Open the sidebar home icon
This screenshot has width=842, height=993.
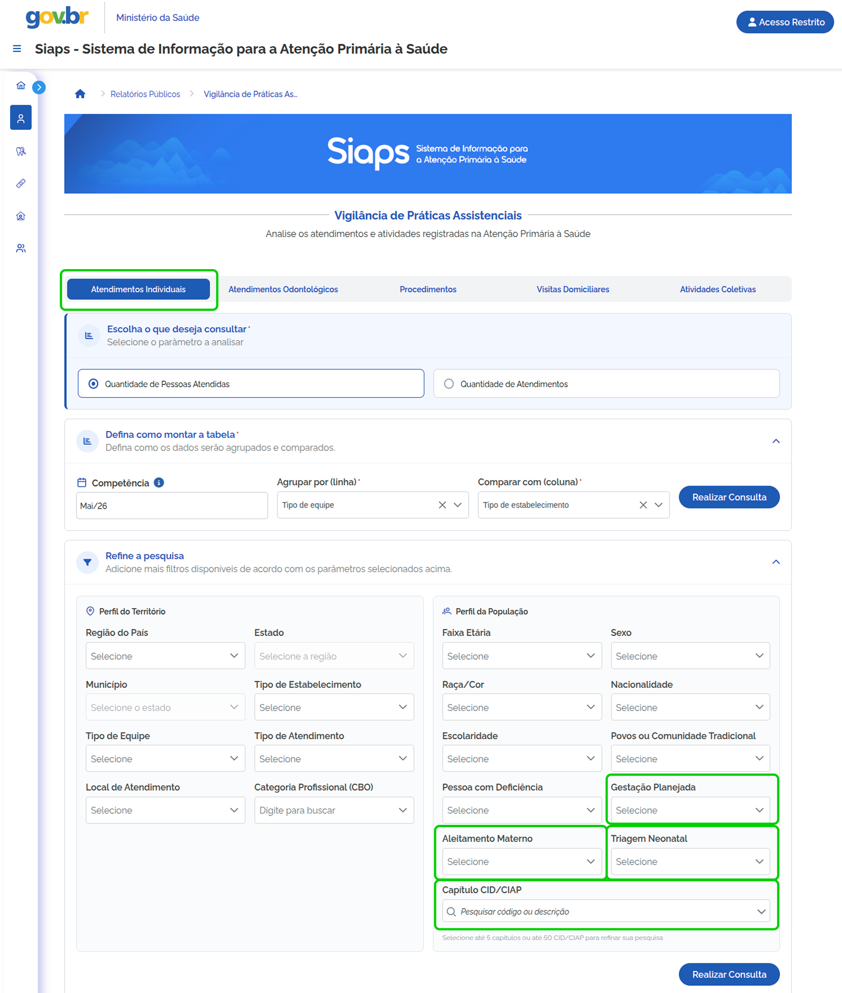[21, 85]
